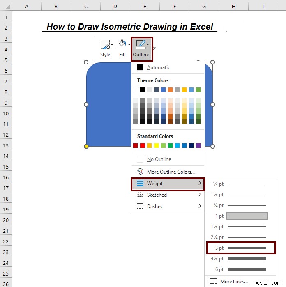Set outline weight to ¾ pt

pos(240,205)
